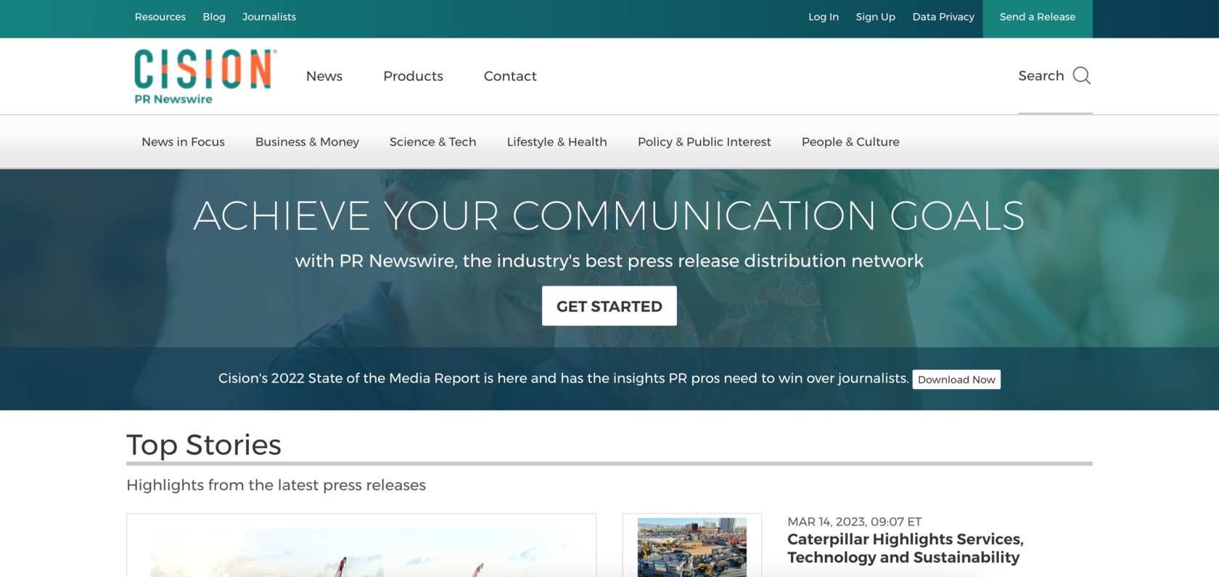Click Log In

(824, 17)
